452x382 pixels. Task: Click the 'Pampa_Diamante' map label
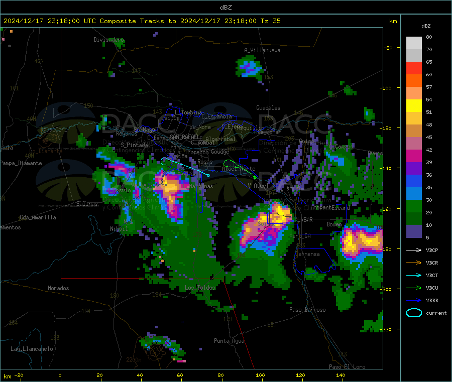point(21,163)
